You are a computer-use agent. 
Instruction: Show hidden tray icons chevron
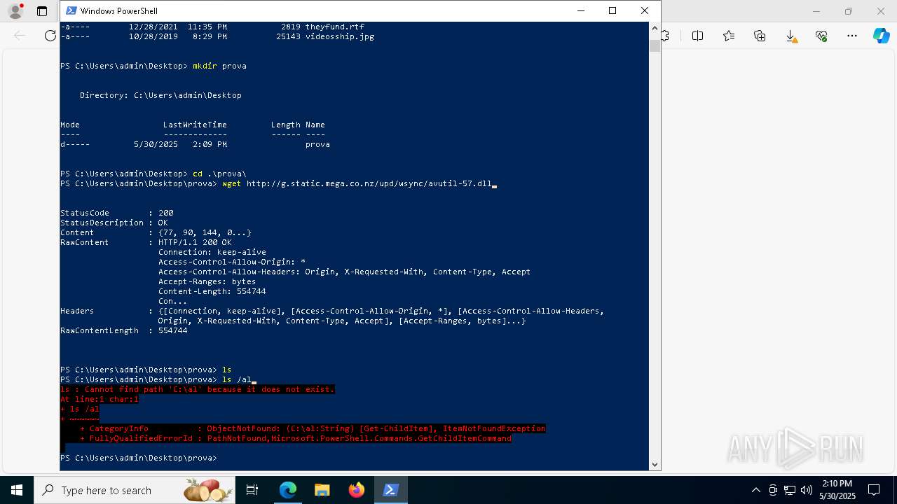(x=755, y=490)
